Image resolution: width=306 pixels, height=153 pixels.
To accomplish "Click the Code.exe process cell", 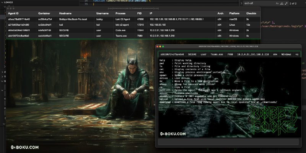I will point(120,30).
